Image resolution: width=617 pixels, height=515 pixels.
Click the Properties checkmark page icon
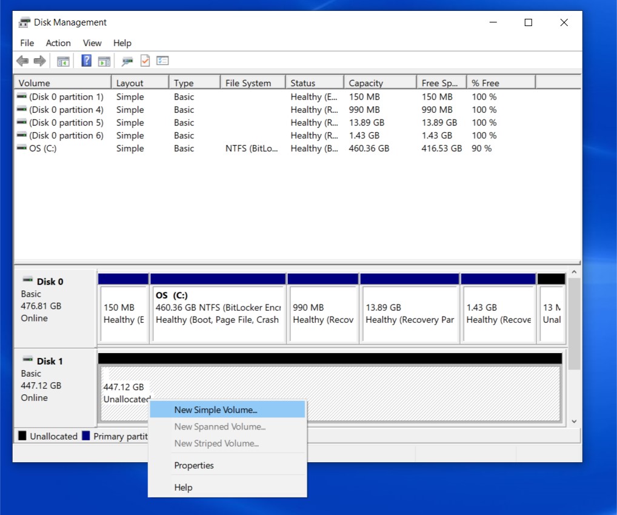[145, 61]
